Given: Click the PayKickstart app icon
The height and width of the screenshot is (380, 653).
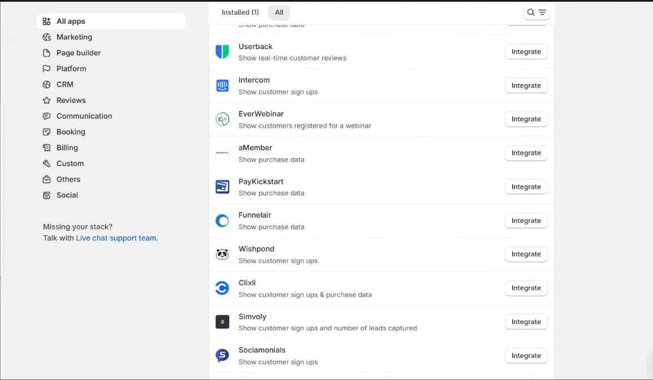Looking at the screenshot, I should (x=222, y=187).
